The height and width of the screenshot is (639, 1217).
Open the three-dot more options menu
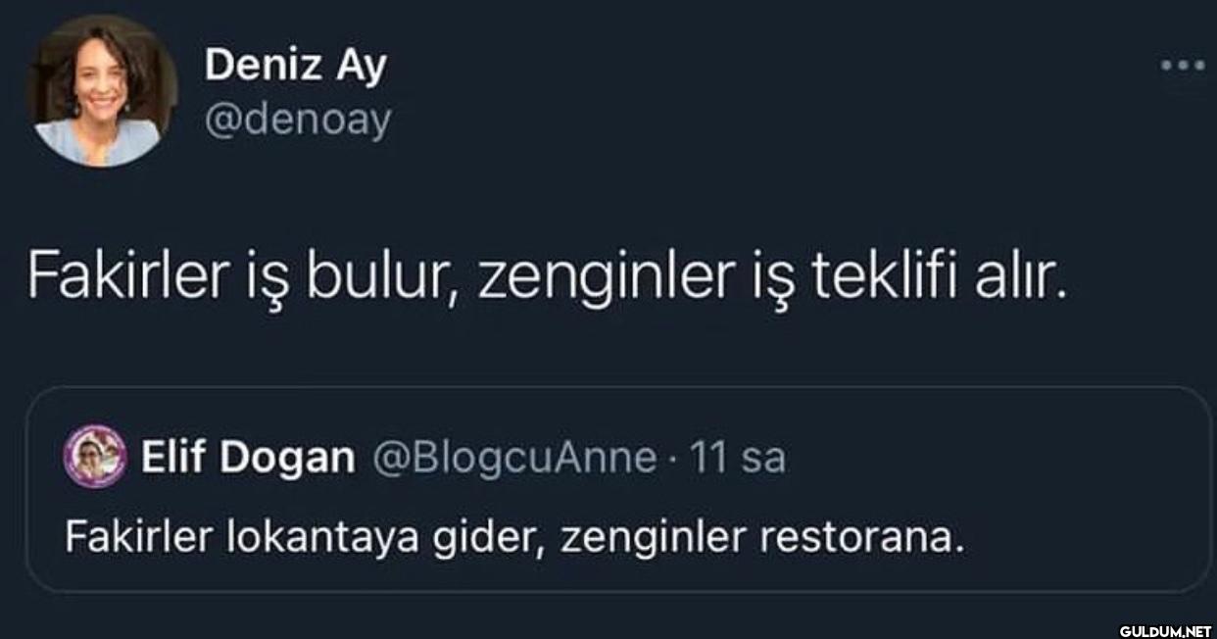pyautogui.click(x=1181, y=66)
